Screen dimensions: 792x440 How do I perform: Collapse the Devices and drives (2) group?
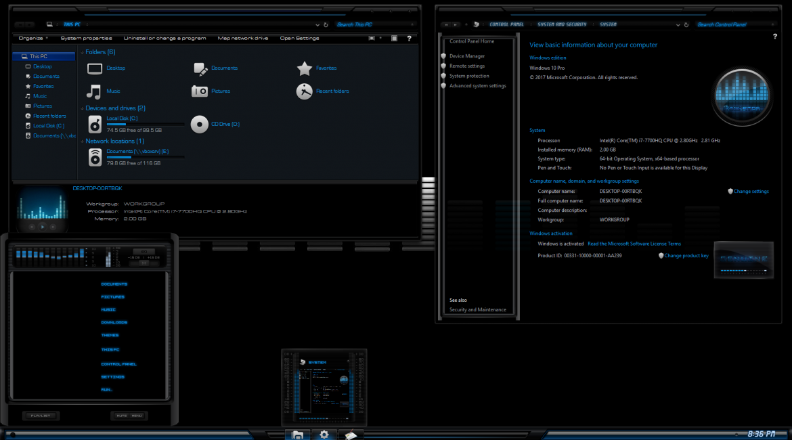pos(83,108)
